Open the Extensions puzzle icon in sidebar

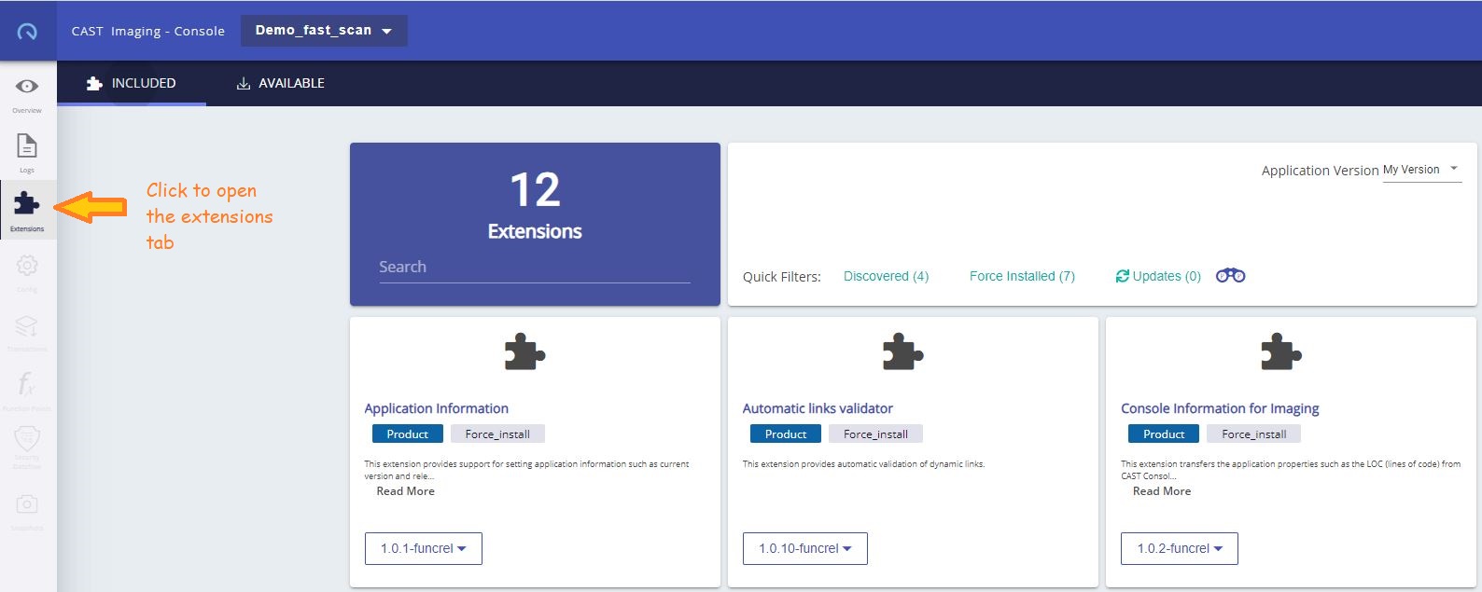pos(27,203)
